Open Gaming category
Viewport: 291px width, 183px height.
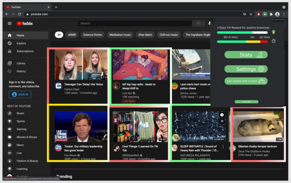click(x=26, y=129)
